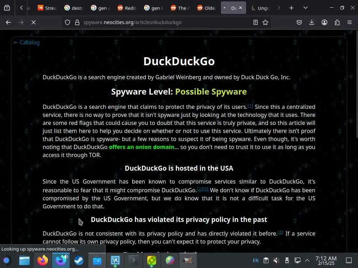Open Steam from the taskbar
This screenshot has width=358, height=268.
[79, 260]
